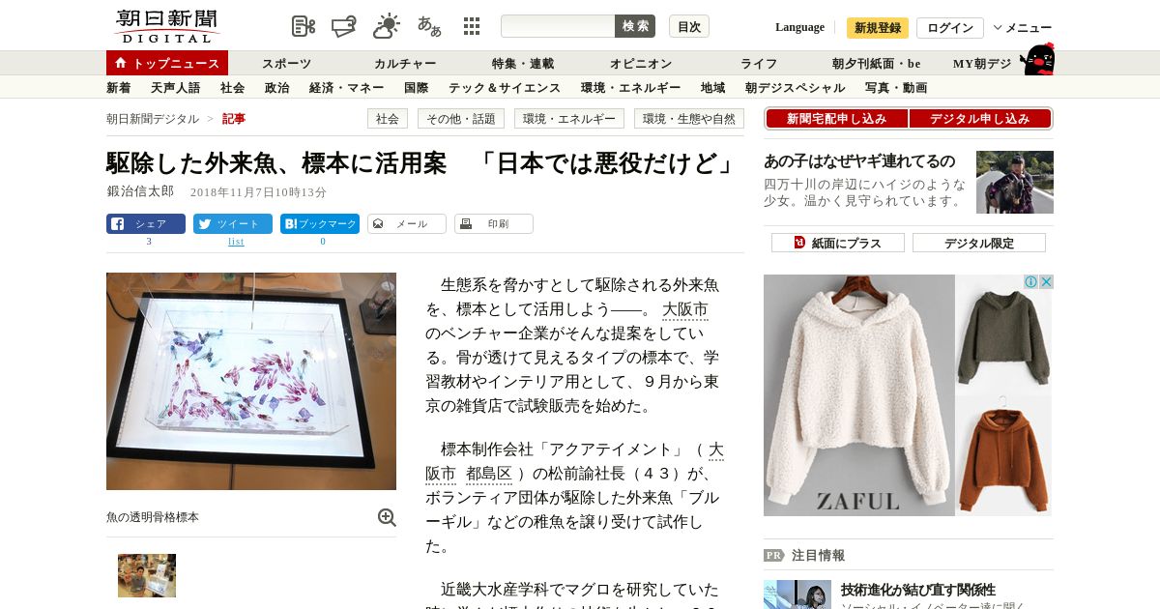The image size is (1160, 609).
Task: Select 国際 in sub navigation
Action: (417, 88)
